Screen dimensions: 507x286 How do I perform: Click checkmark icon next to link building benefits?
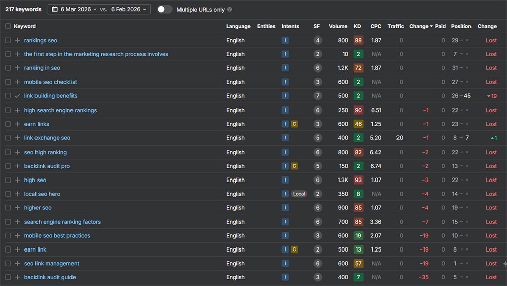[17, 96]
